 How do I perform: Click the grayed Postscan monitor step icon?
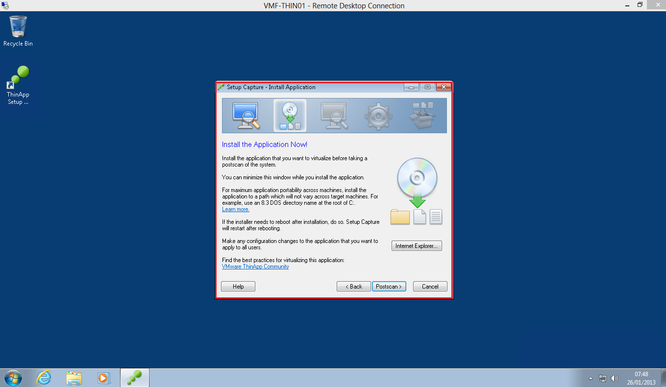coord(334,116)
